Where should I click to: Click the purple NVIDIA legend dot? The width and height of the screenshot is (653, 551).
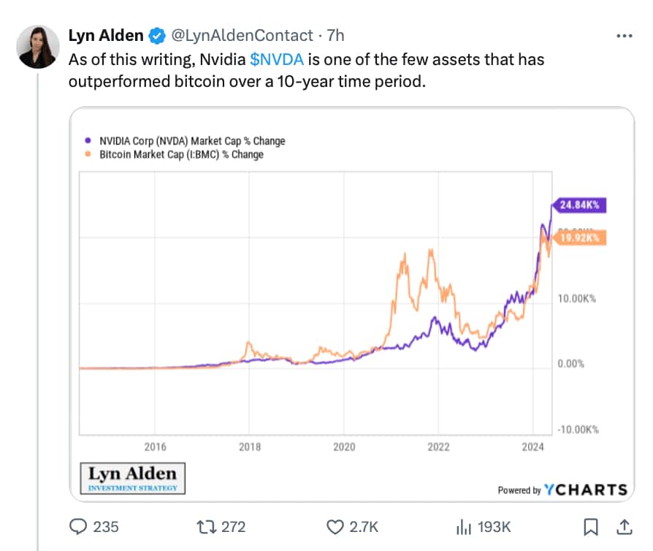click(x=89, y=141)
